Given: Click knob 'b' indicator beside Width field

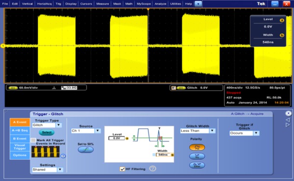Looking at the screenshot, I should click(x=172, y=155).
